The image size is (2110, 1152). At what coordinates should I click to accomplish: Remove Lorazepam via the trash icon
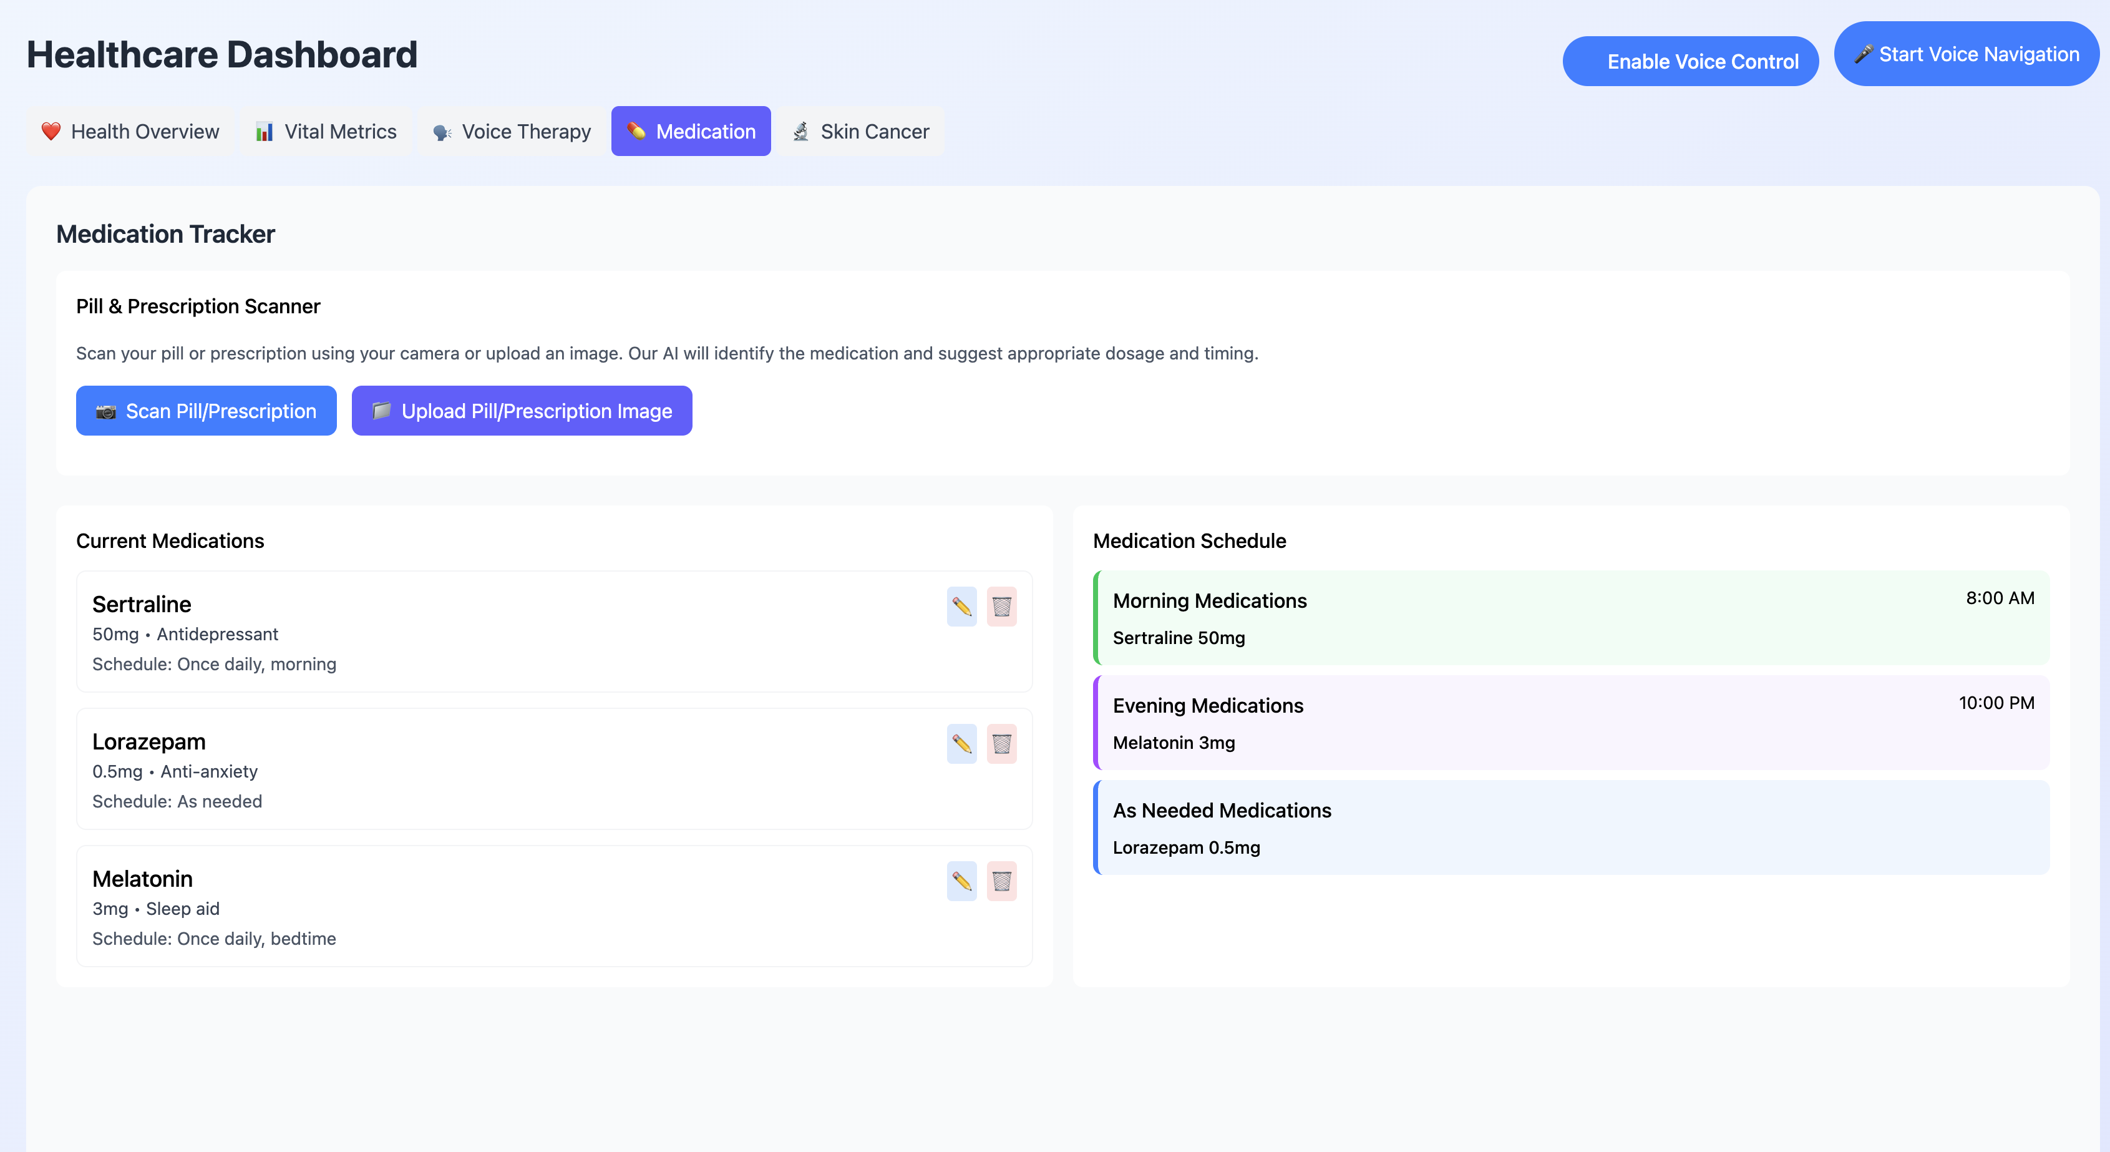1001,744
